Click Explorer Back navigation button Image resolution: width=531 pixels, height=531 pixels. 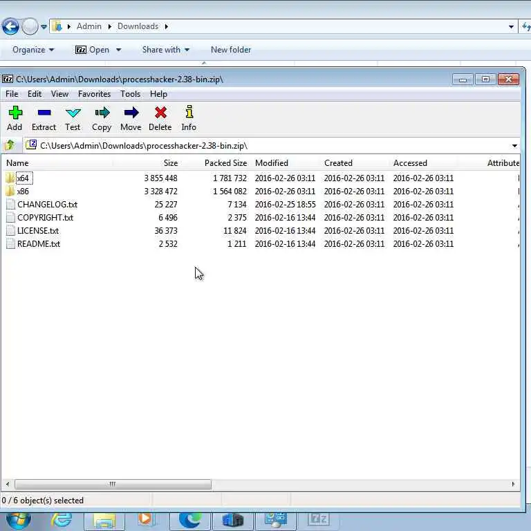tap(10, 26)
